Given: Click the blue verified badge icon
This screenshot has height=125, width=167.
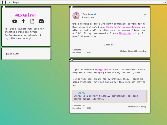Looking at the screenshot, I should click(x=95, y=14).
